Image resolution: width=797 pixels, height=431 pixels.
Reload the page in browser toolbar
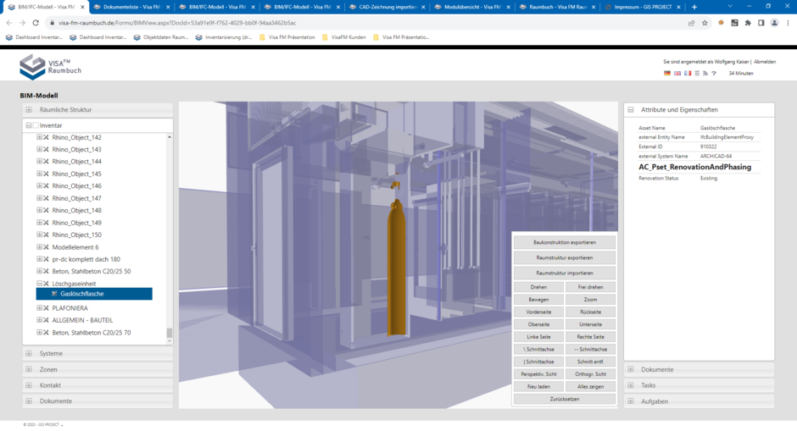[36, 23]
